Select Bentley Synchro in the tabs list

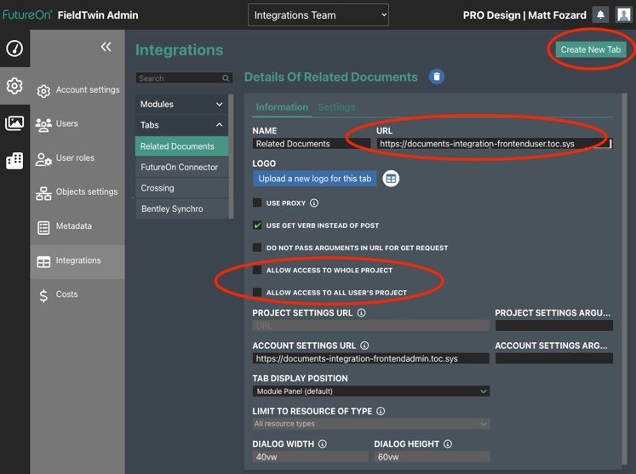pyautogui.click(x=181, y=208)
